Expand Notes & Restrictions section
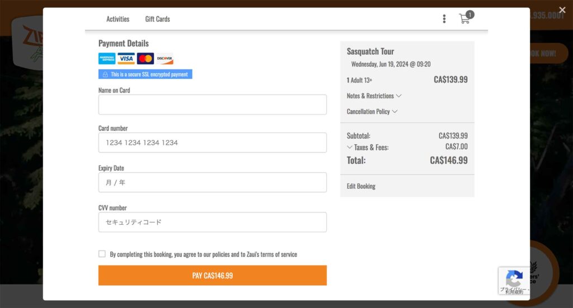The image size is (573, 308). 374,96
